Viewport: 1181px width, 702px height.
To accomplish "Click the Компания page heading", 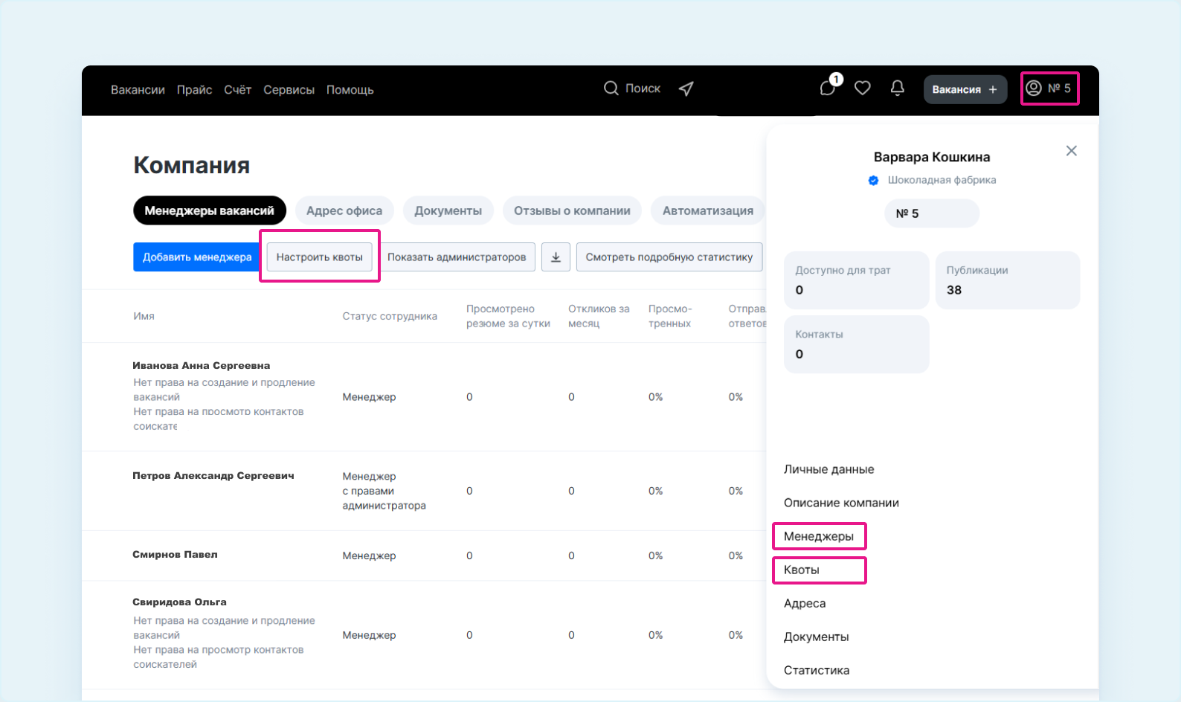I will pyautogui.click(x=192, y=165).
